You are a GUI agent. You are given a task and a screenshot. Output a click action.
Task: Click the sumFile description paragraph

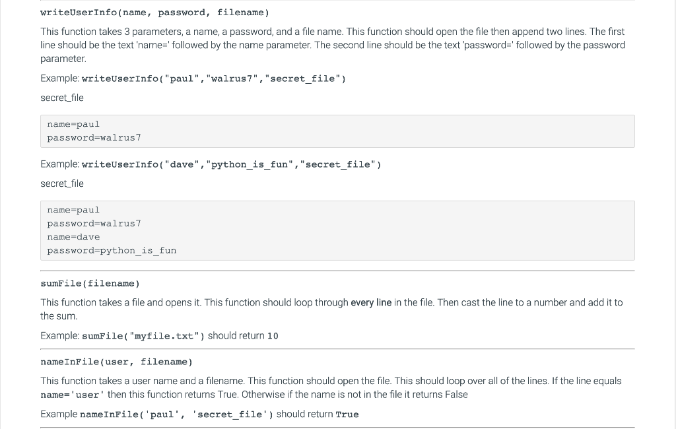[331, 309]
